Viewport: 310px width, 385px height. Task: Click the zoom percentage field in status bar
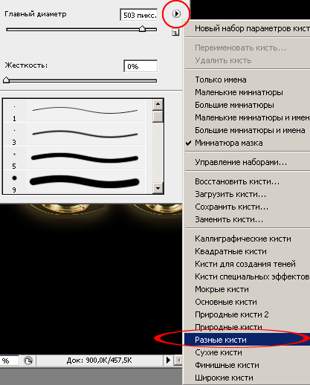pyautogui.click(x=9, y=360)
